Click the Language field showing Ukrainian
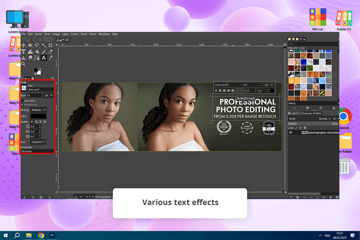The width and height of the screenshot is (360, 240). click(37, 151)
